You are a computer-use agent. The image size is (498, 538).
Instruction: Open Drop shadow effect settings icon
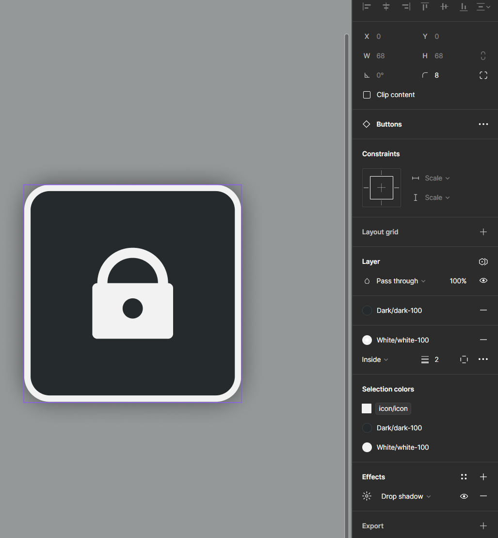(x=367, y=496)
